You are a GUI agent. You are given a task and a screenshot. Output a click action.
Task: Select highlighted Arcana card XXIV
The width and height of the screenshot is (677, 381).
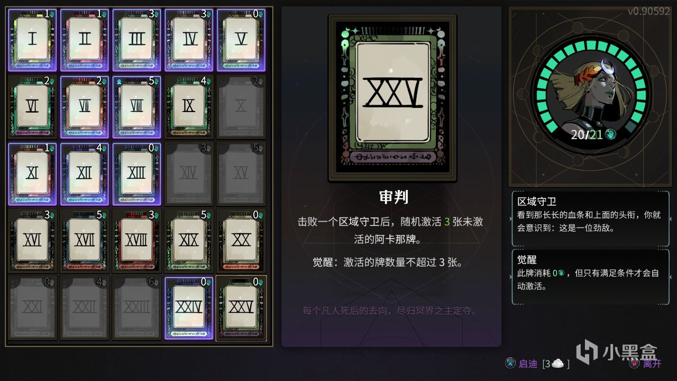[x=189, y=307]
